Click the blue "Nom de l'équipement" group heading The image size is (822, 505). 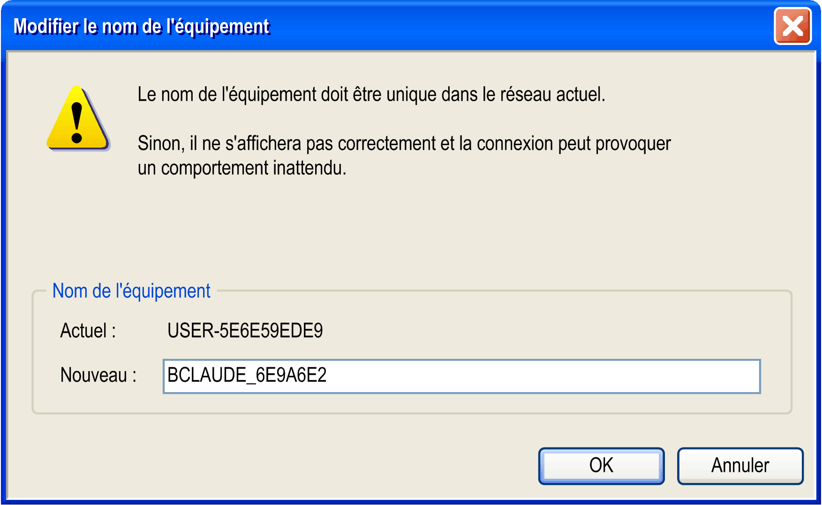click(x=131, y=291)
